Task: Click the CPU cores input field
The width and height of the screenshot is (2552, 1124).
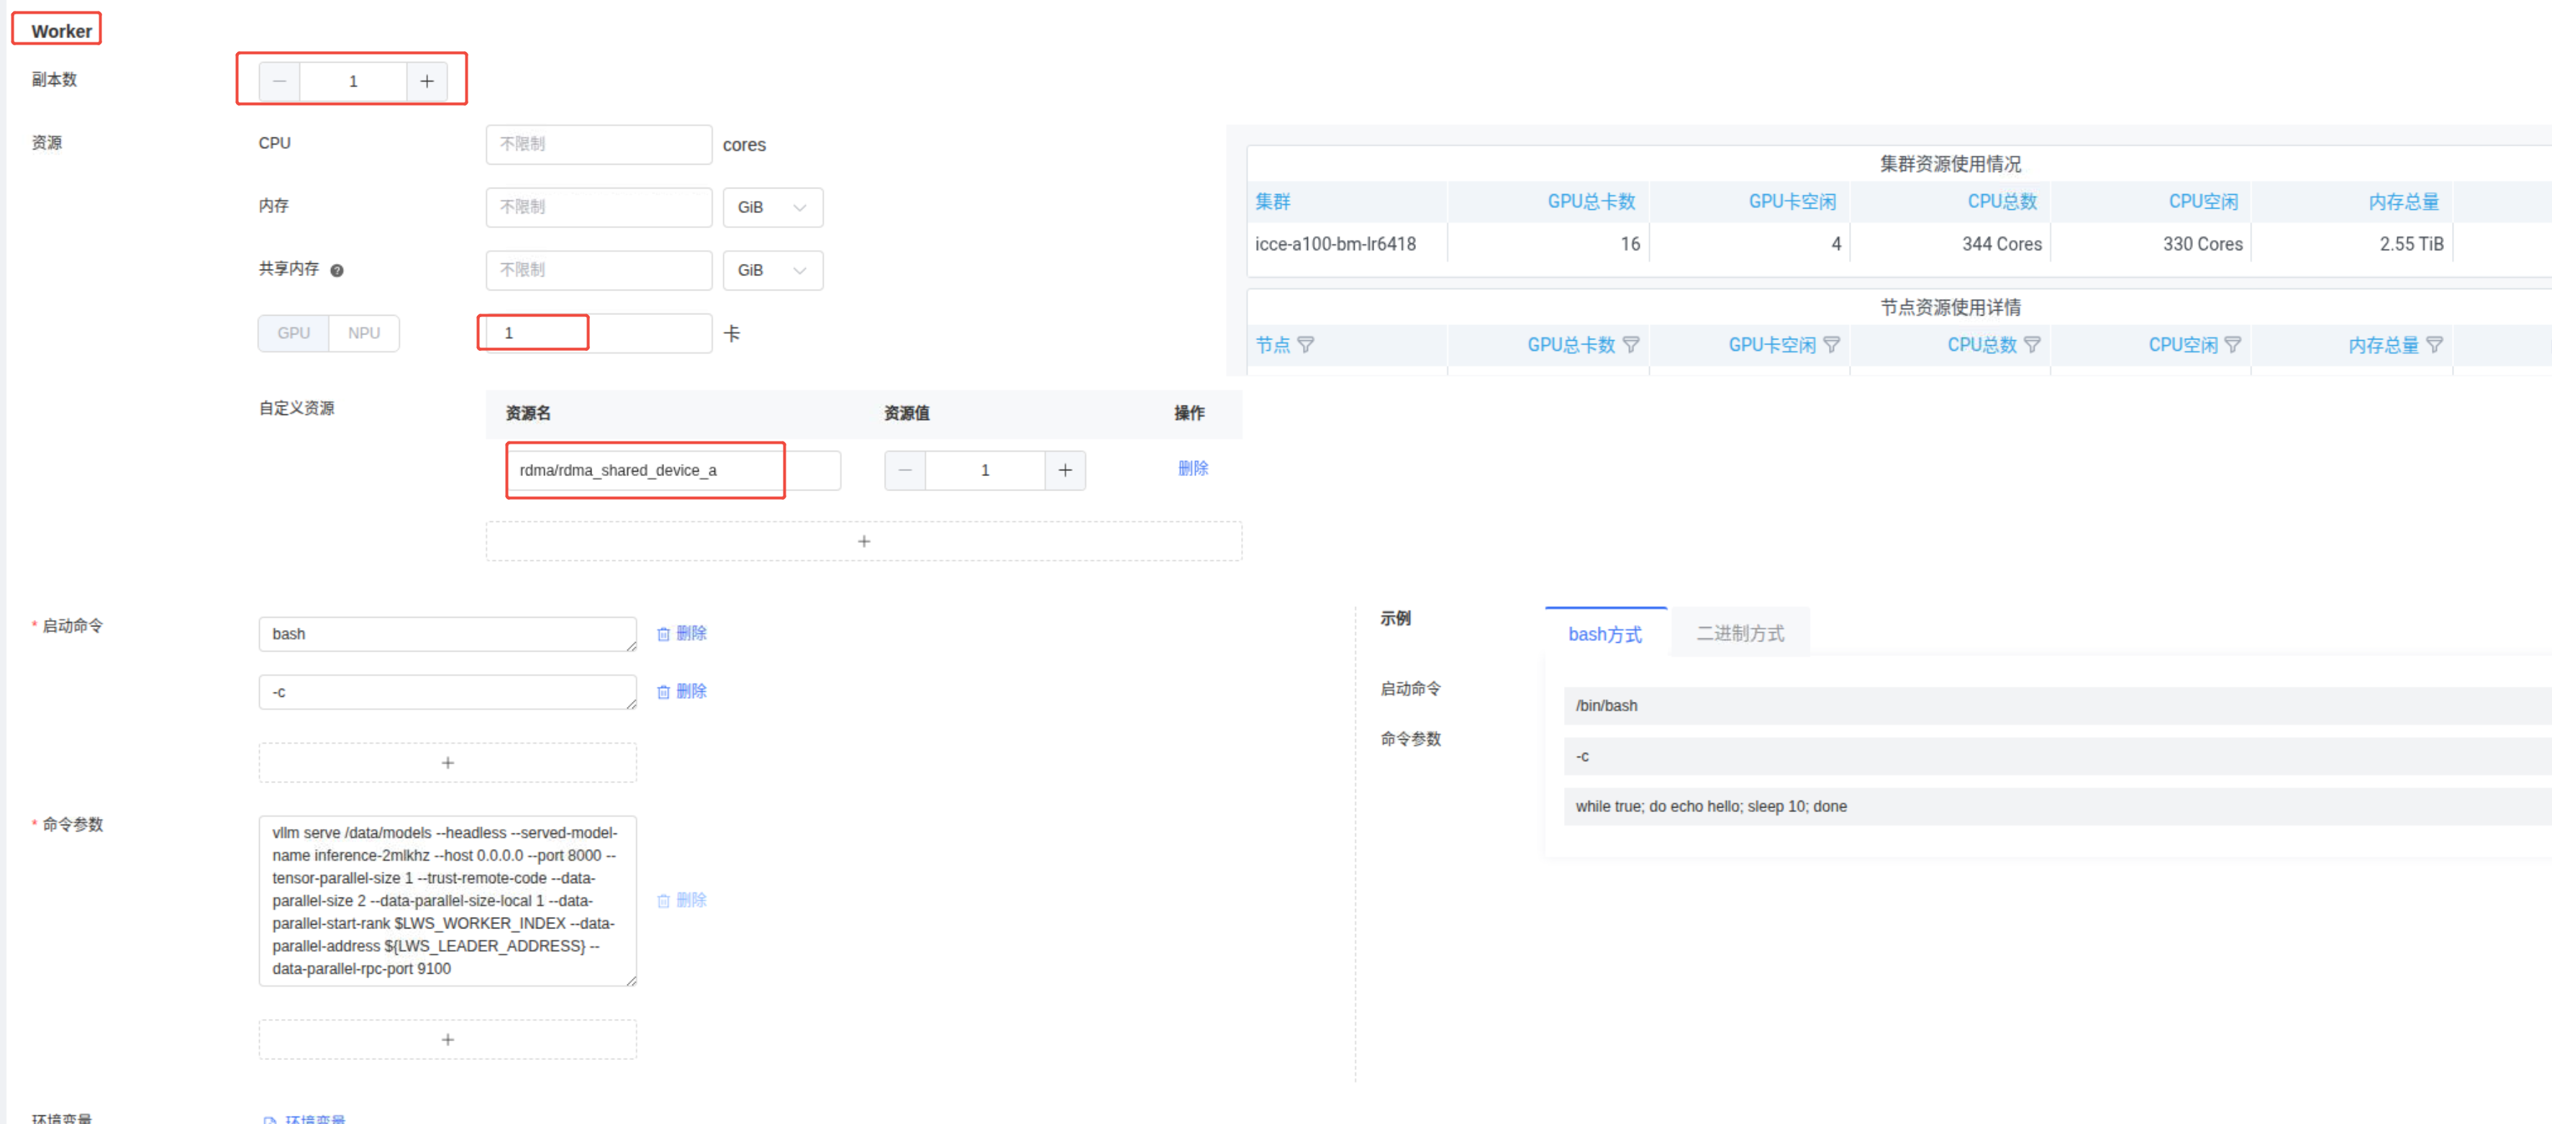Action: [599, 145]
